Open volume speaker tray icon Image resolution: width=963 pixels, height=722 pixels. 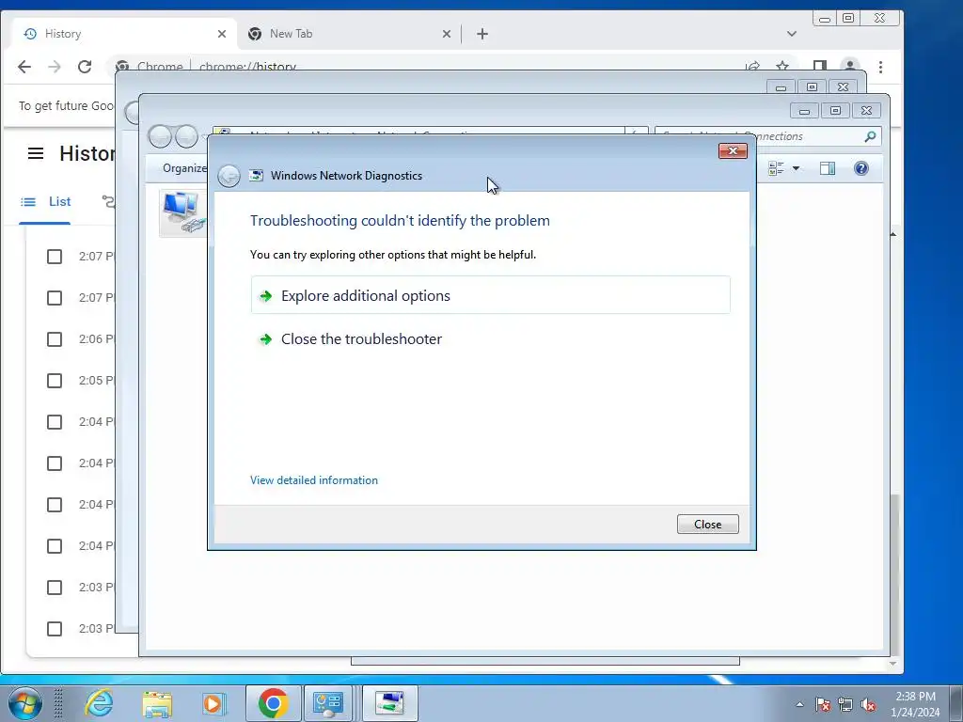tap(868, 704)
